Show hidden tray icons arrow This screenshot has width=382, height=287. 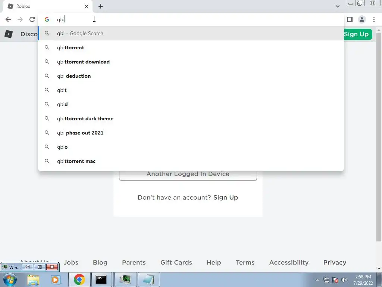click(x=317, y=280)
